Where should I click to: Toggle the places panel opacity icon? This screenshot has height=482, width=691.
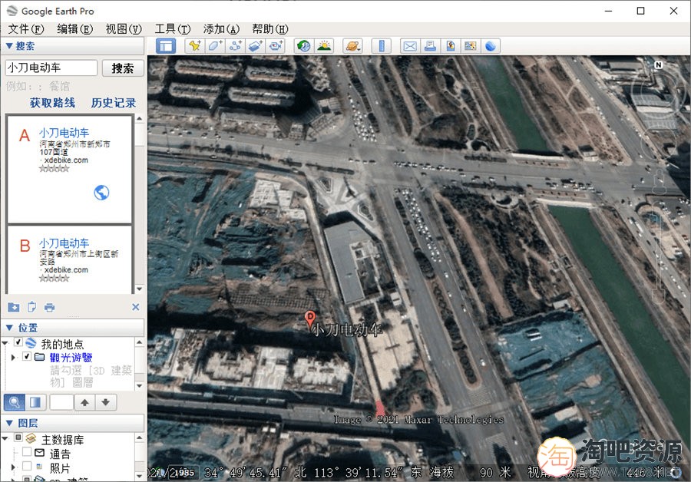click(x=35, y=402)
